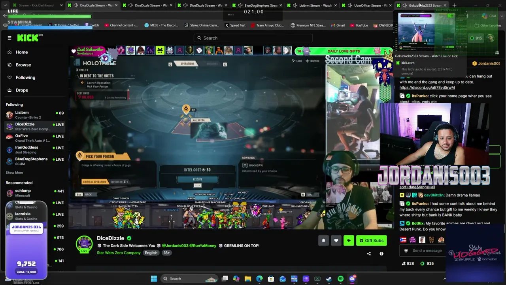Click the DiceDizzle streamer name heading

(x=111, y=238)
